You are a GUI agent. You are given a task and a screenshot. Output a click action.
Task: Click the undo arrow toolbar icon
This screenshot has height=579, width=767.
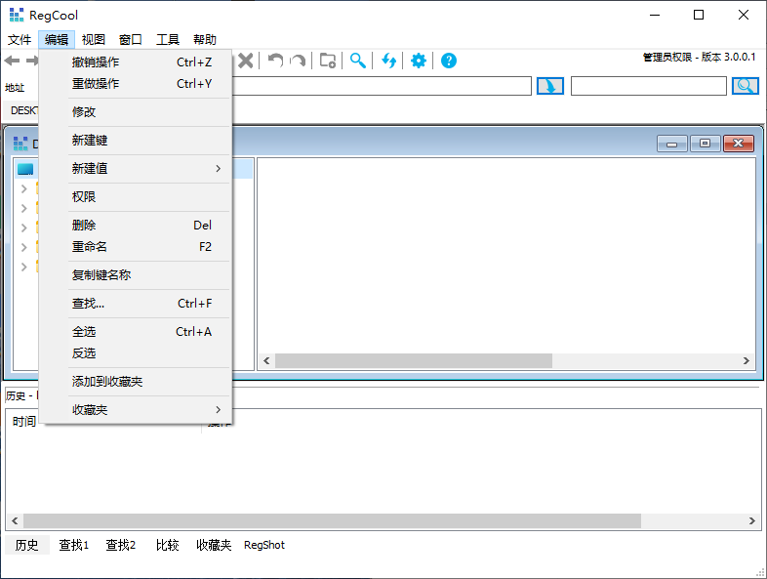click(x=275, y=61)
